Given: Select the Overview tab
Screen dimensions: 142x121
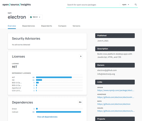Looking at the screenshot, I should (12, 26).
